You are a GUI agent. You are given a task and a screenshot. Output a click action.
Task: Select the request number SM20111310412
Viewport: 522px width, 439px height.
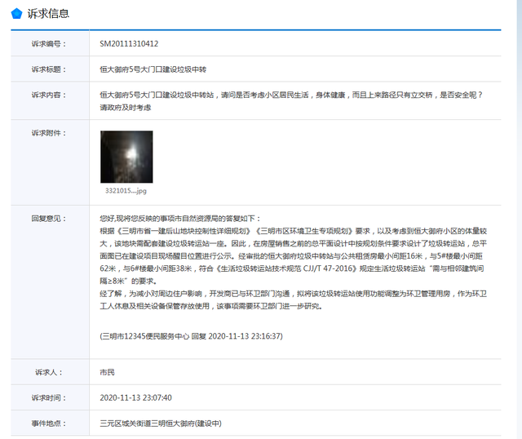129,43
